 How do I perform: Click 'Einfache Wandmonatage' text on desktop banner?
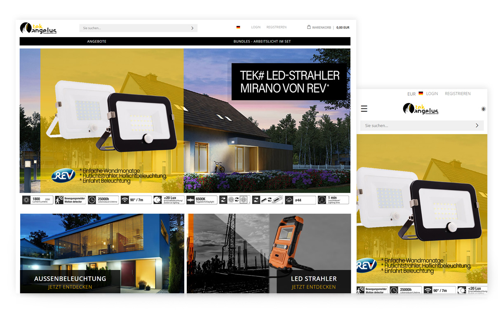pyautogui.click(x=110, y=171)
